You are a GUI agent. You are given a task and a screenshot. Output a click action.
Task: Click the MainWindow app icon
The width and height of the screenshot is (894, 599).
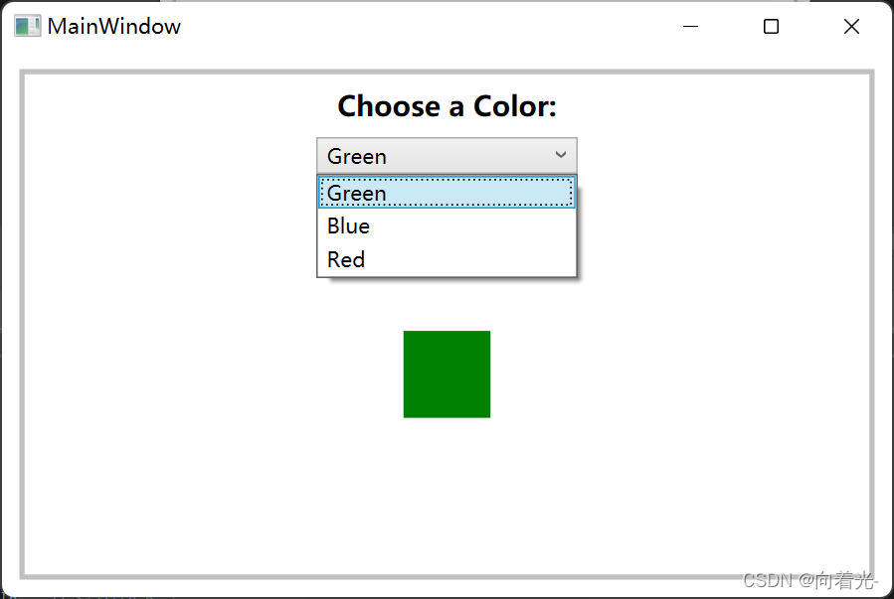click(28, 26)
